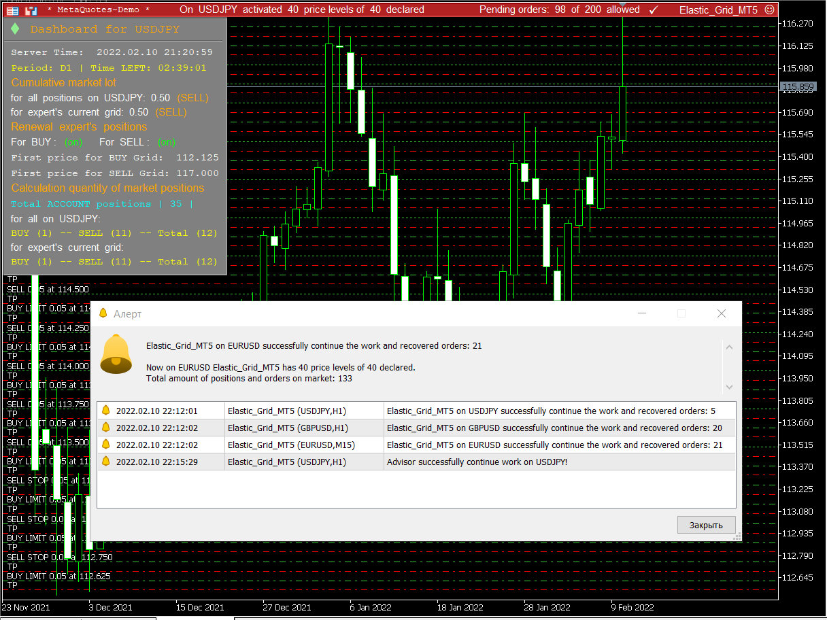Click the Закрыть button
The width and height of the screenshot is (827, 620).
coord(707,525)
